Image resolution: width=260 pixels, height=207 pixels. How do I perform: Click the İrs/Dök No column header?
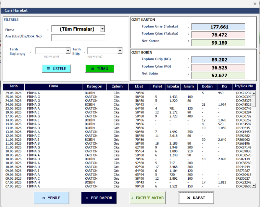tap(244, 87)
